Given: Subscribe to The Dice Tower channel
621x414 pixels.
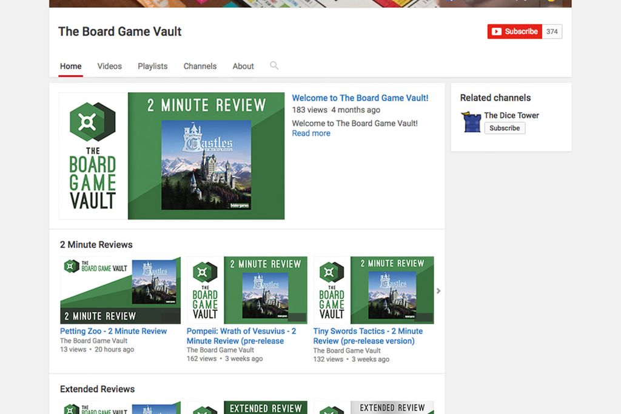Looking at the screenshot, I should [x=505, y=128].
